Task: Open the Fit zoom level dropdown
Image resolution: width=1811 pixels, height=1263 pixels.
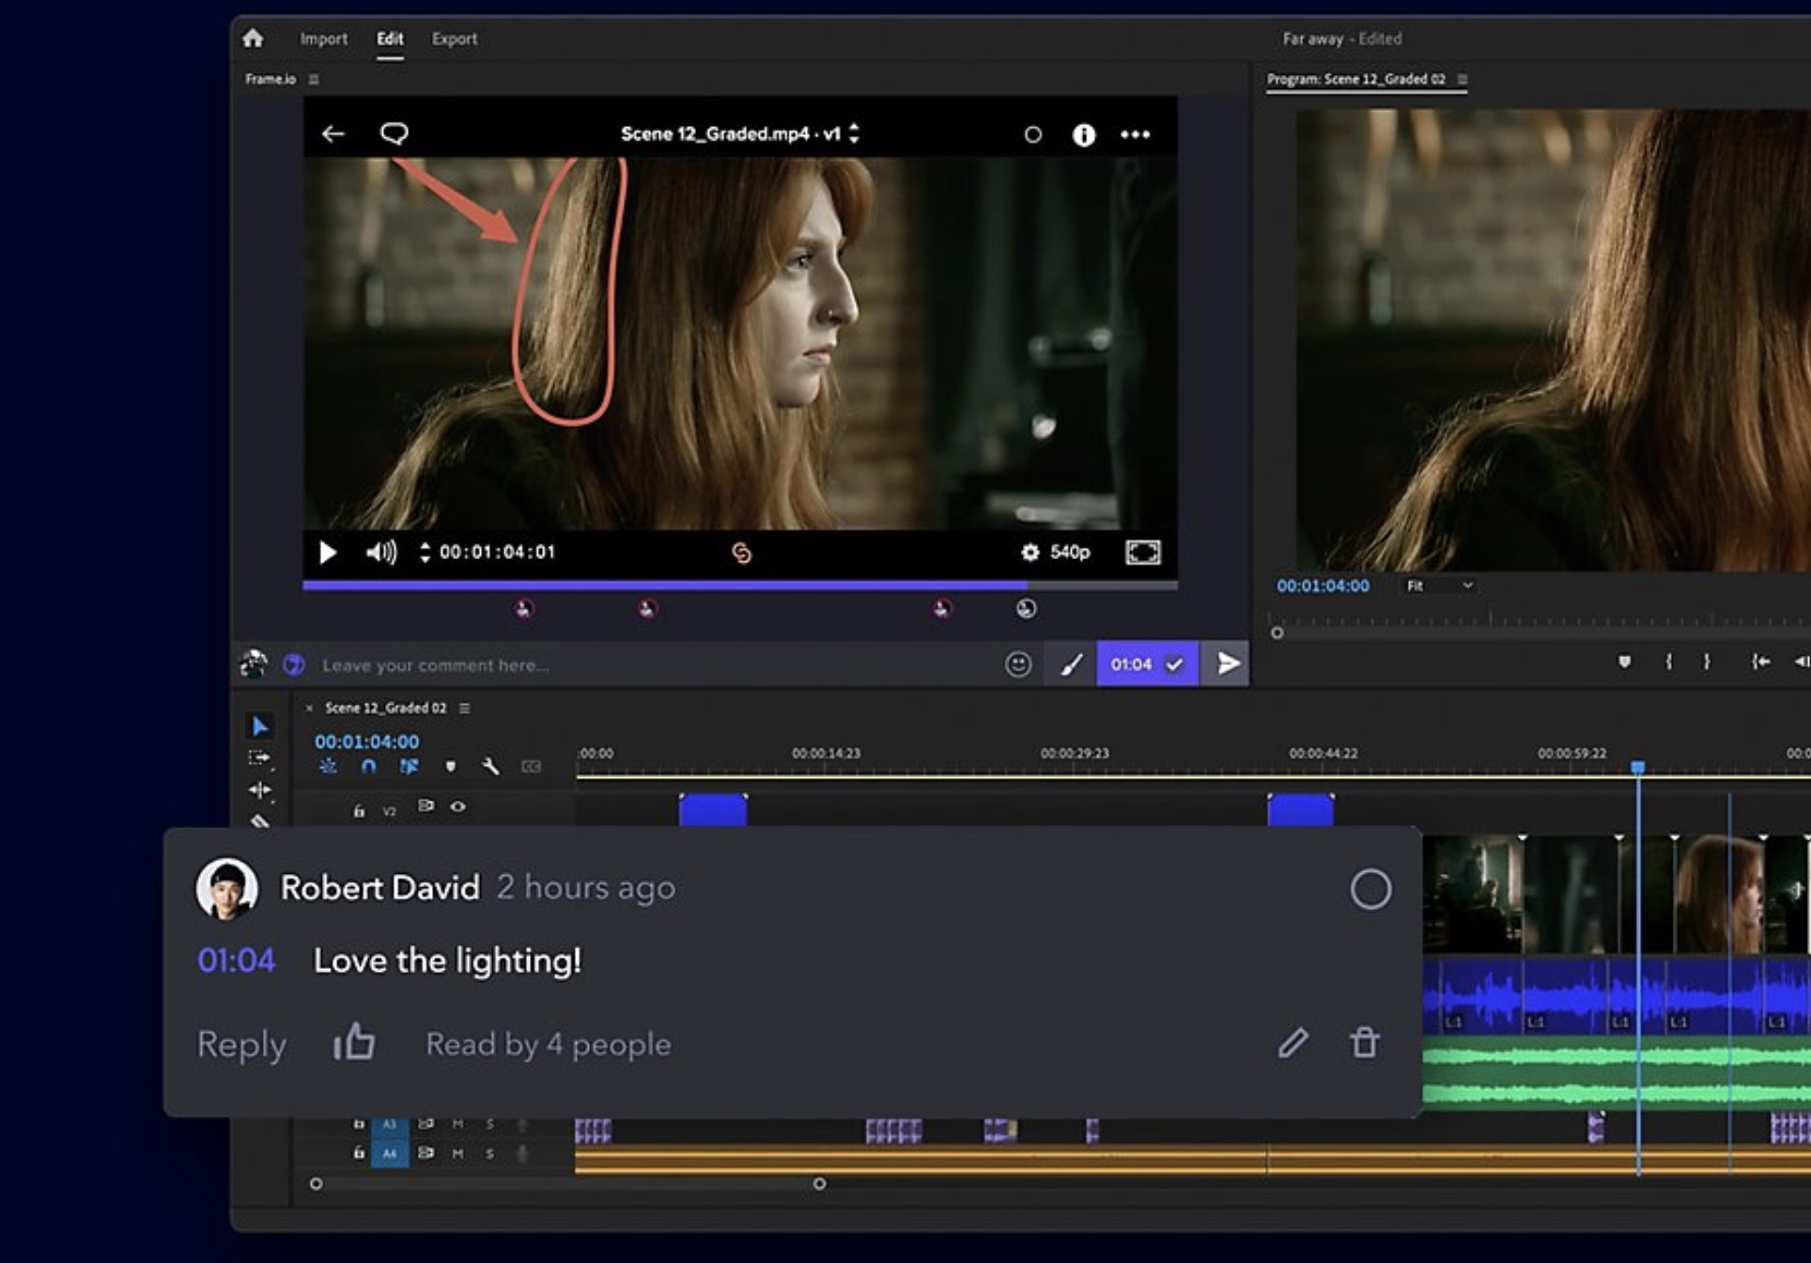Action: pos(1438,585)
